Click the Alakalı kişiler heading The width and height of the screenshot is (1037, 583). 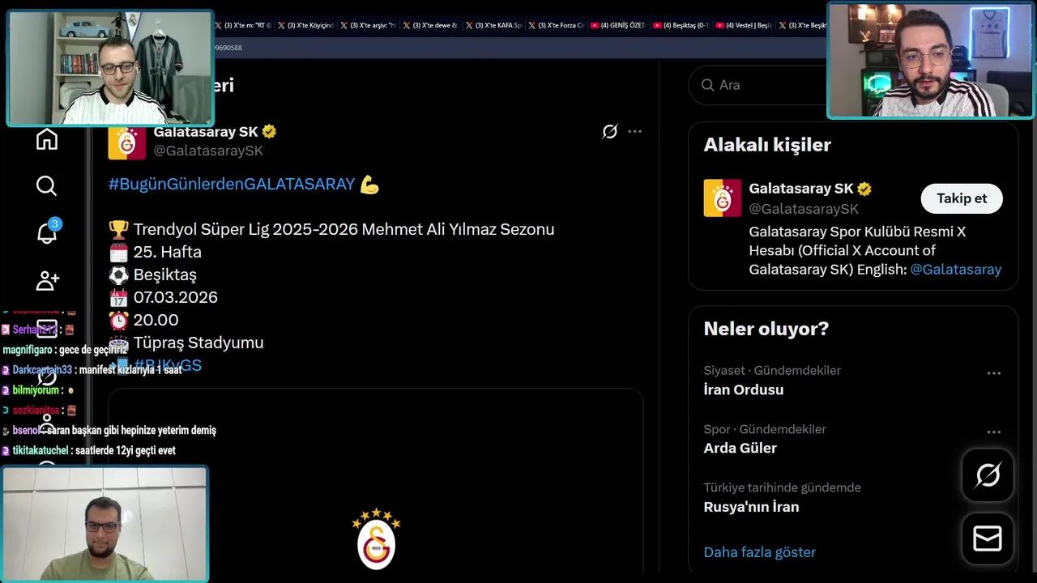point(767,145)
